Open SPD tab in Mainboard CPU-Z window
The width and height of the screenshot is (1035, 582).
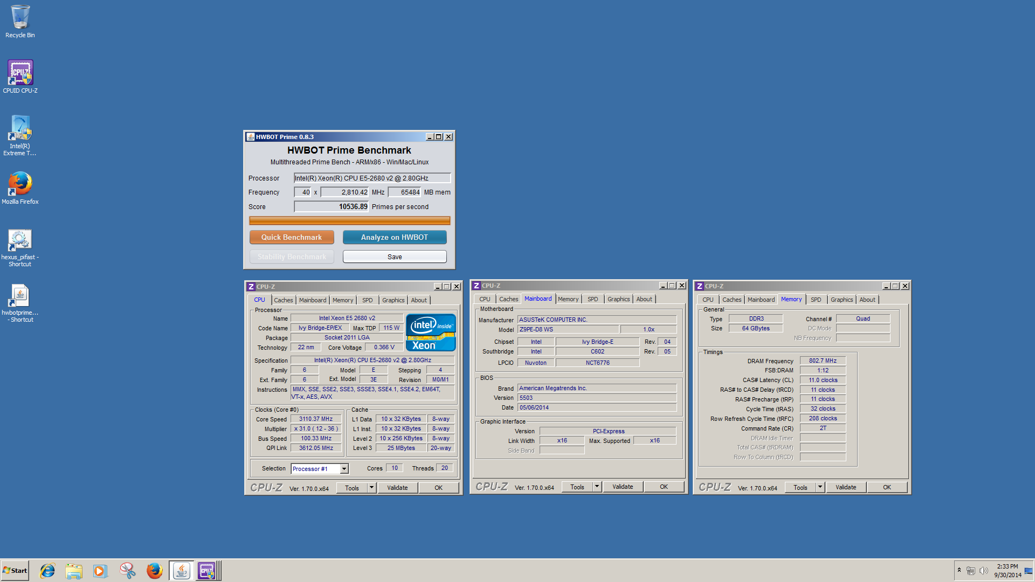593,299
